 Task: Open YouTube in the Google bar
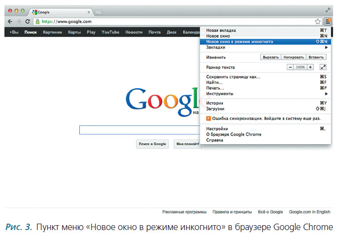coord(110,32)
